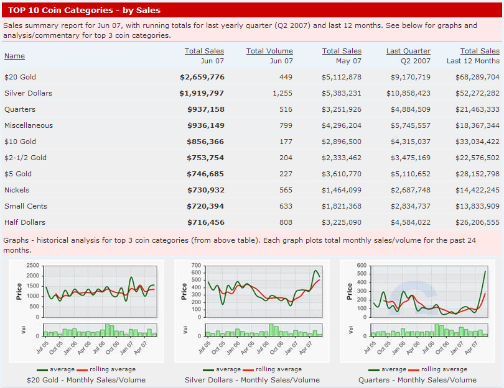Select the Small Cents row name

26,206
